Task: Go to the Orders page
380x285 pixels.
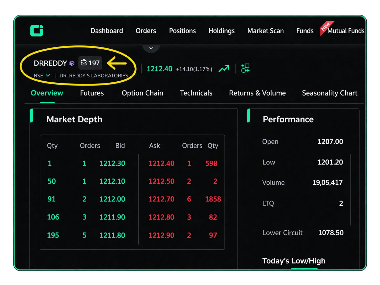Action: 146,31
